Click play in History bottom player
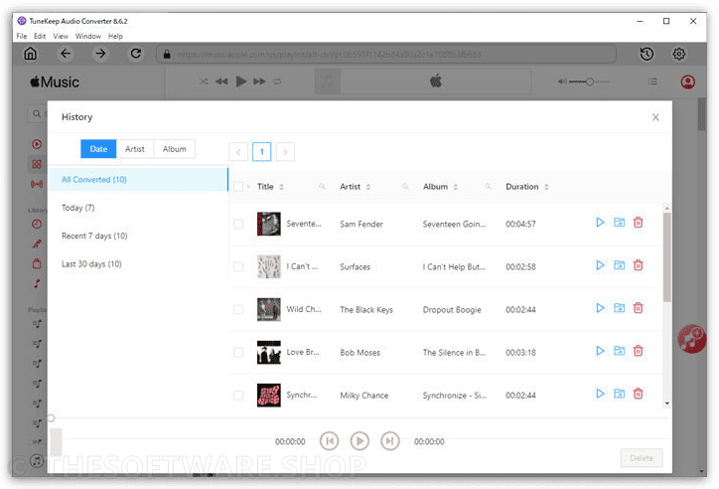The image size is (719, 489). (359, 441)
